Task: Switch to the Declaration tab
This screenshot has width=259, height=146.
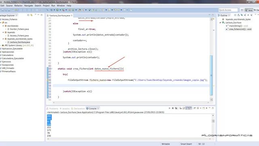Action: (78, 109)
